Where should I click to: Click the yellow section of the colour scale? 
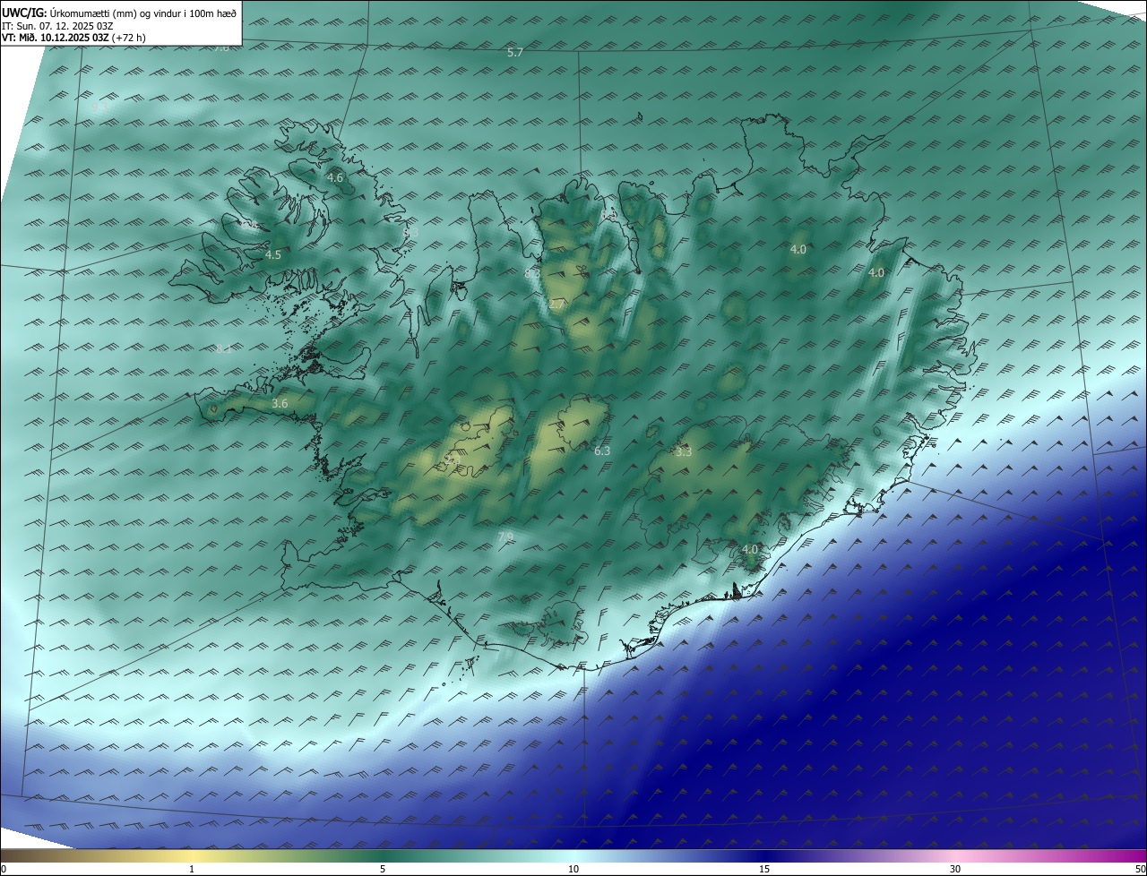coord(193,855)
